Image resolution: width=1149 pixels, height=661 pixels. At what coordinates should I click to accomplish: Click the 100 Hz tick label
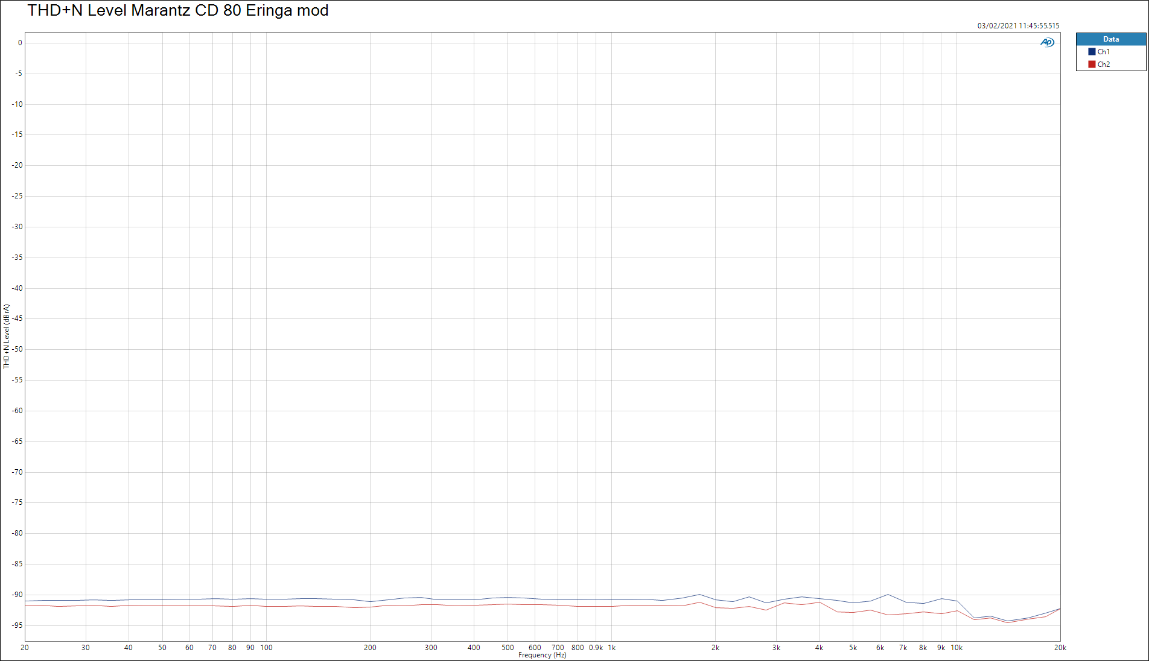[x=266, y=648]
